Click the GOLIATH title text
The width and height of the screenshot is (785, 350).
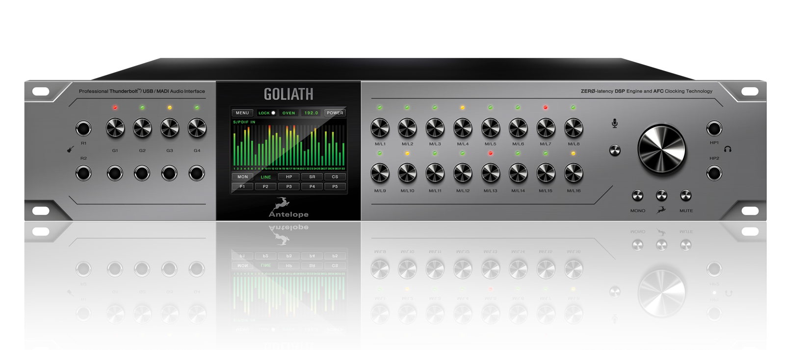288,94
